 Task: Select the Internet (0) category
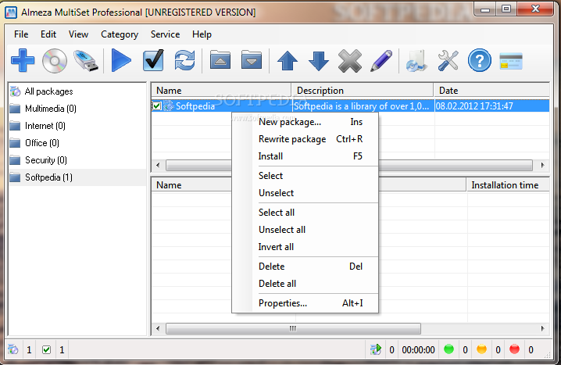pos(45,126)
